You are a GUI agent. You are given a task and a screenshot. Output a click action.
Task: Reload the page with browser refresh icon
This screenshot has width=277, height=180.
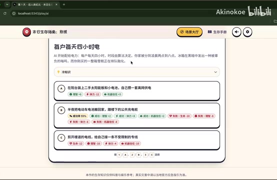click(5, 13)
